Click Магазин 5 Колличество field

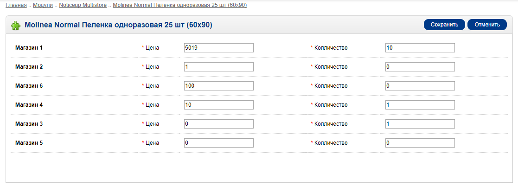pyautogui.click(x=420, y=143)
